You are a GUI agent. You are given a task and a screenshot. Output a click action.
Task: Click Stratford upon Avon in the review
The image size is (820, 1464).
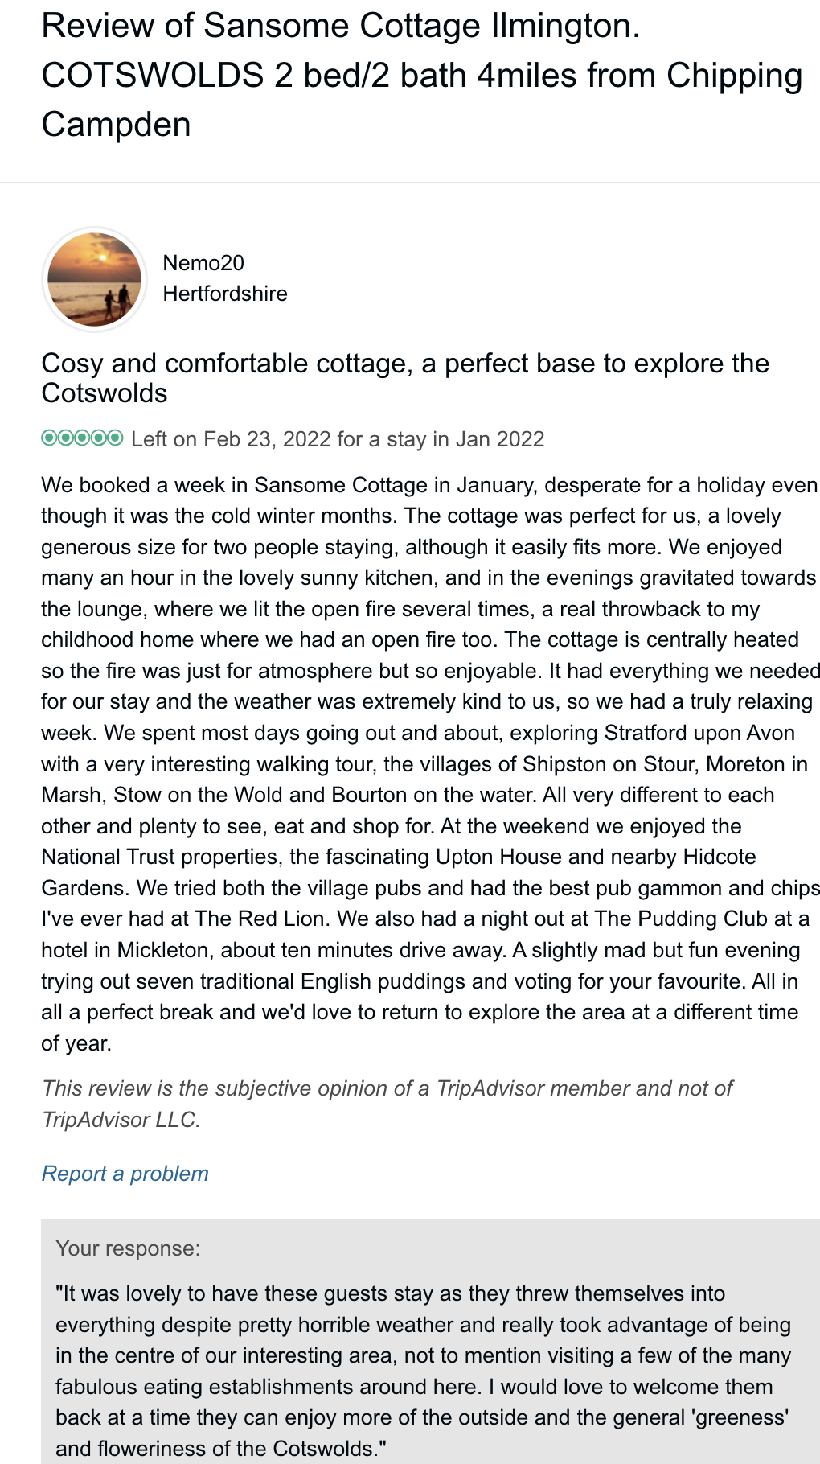pos(699,734)
